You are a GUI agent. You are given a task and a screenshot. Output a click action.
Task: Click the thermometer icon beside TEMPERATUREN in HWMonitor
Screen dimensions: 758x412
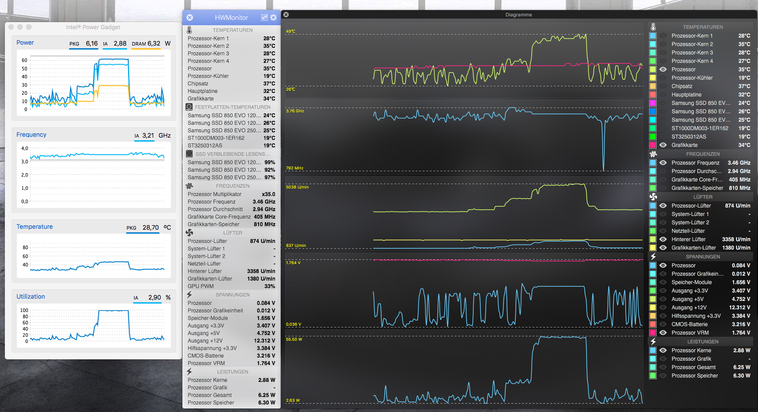pos(189,30)
